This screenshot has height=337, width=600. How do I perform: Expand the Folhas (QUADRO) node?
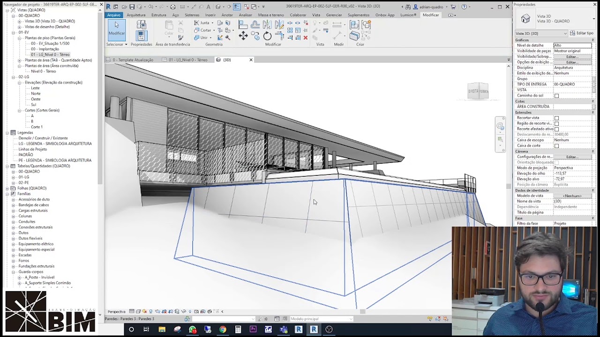tap(7, 188)
